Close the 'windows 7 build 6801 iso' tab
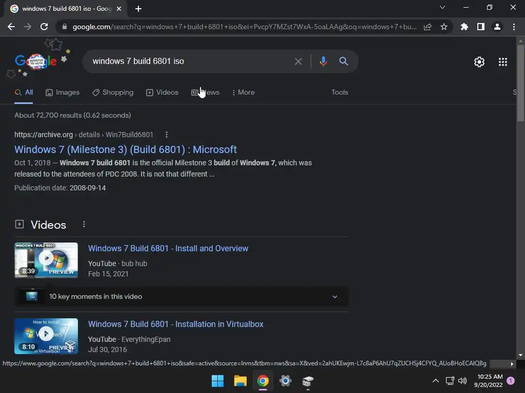This screenshot has height=393, width=525. click(119, 9)
